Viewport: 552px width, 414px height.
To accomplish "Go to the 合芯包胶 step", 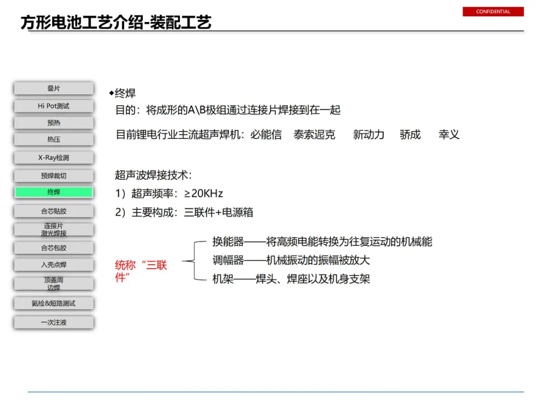I will pyautogui.click(x=54, y=248).
